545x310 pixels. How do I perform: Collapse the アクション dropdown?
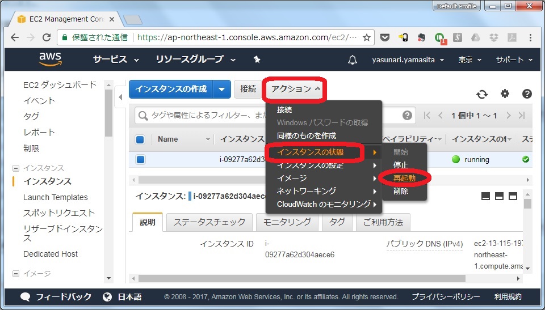coord(295,89)
